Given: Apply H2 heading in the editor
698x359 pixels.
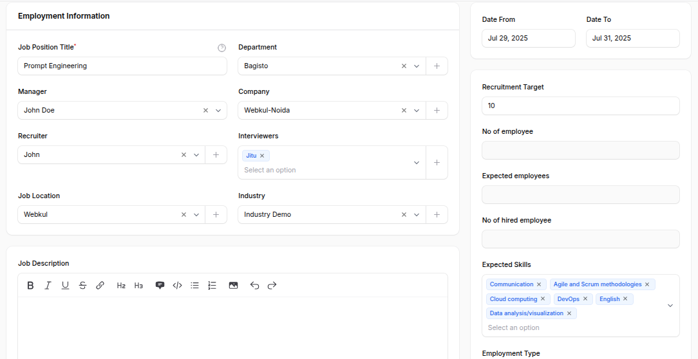Looking at the screenshot, I should pyautogui.click(x=121, y=286).
